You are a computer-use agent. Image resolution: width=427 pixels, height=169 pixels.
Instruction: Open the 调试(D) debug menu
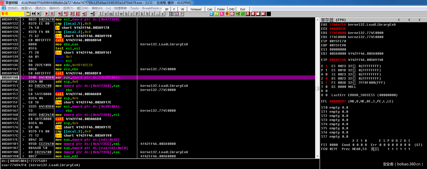(x=40, y=8)
